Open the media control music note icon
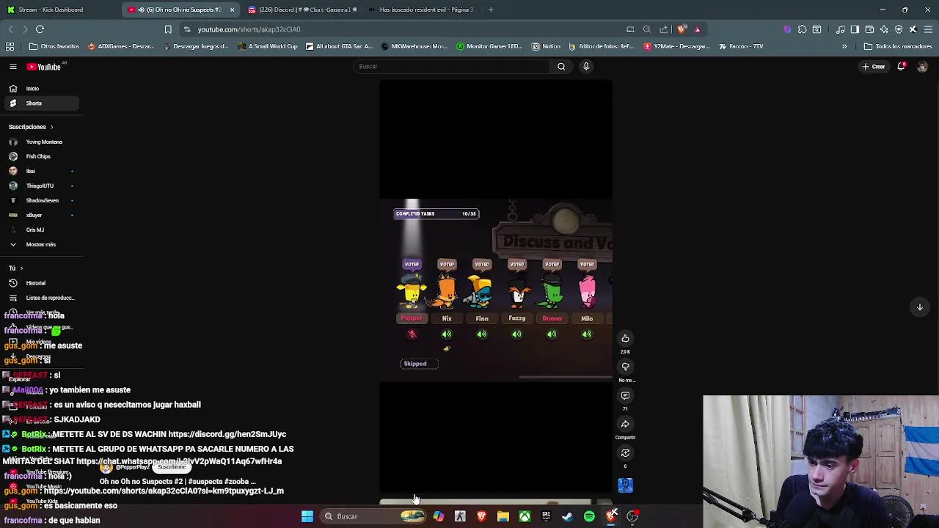This screenshot has width=939, height=528. click(841, 29)
